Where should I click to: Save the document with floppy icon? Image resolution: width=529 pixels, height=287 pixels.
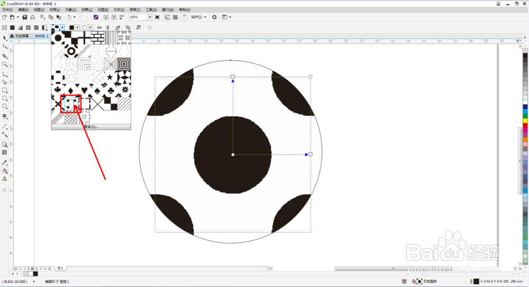pos(25,17)
